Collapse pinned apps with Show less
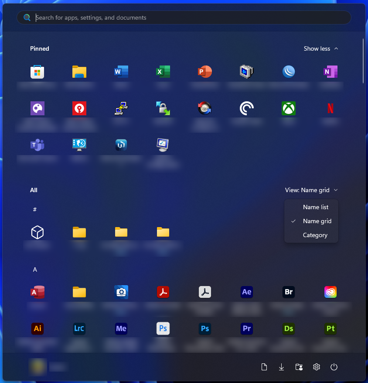 click(x=321, y=48)
